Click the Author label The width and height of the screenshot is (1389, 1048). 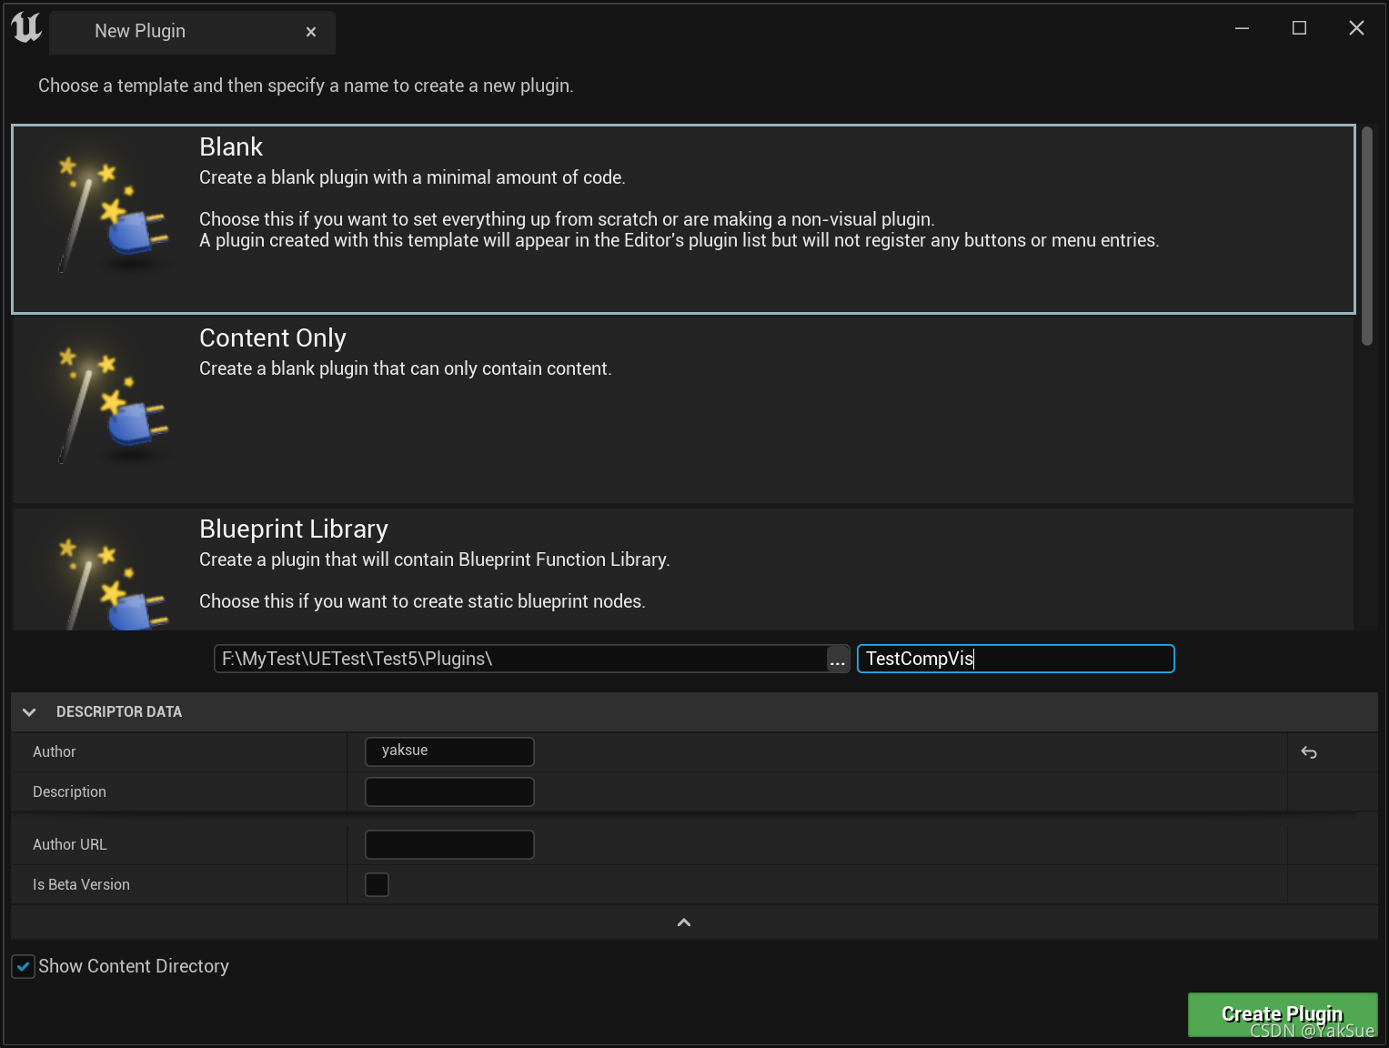point(55,752)
